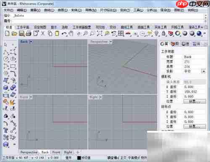
Task: Click the blue Render sphere icon
Action: click(199, 34)
